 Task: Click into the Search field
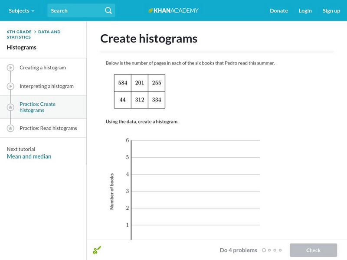tap(76, 10)
